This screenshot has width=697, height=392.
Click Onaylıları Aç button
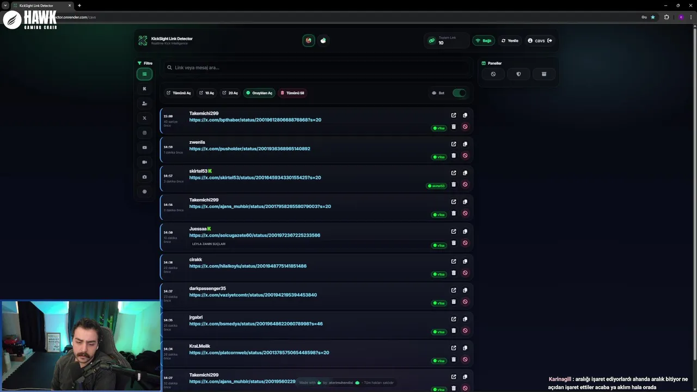pos(259,93)
